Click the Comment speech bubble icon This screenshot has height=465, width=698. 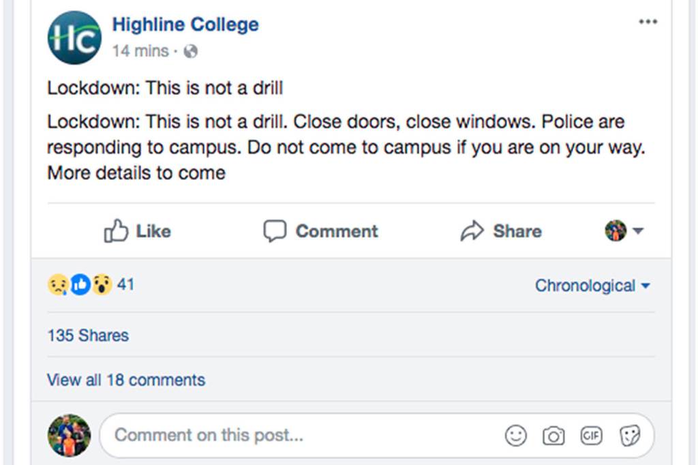point(275,231)
